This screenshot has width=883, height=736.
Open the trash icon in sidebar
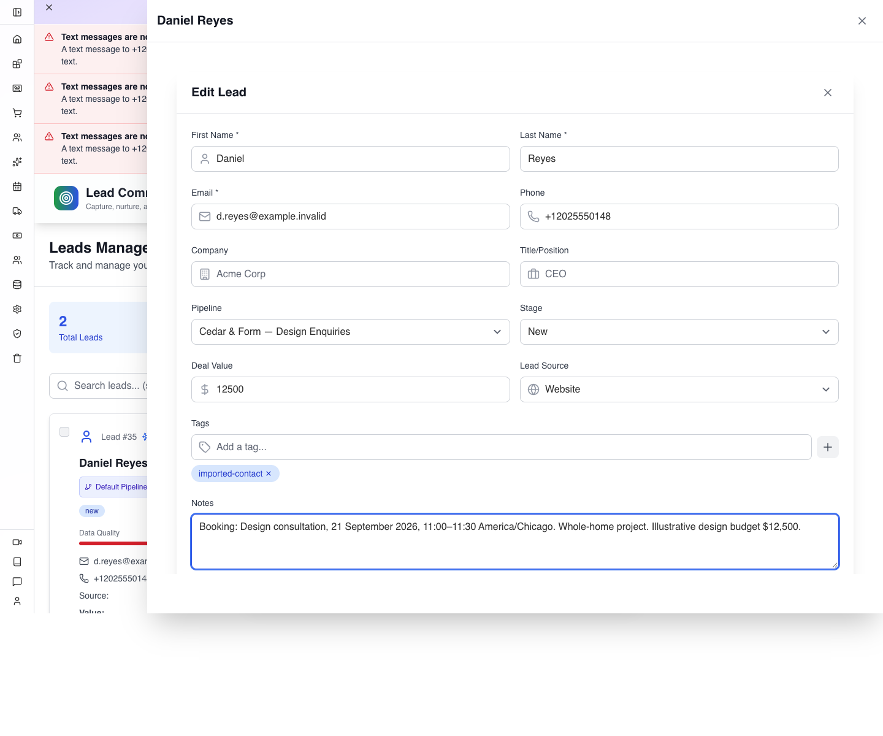pos(17,358)
